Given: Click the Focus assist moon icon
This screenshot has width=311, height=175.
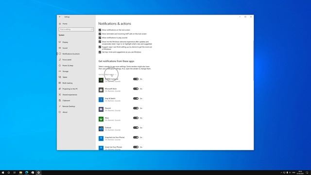Looking at the screenshot, I should point(60,59).
